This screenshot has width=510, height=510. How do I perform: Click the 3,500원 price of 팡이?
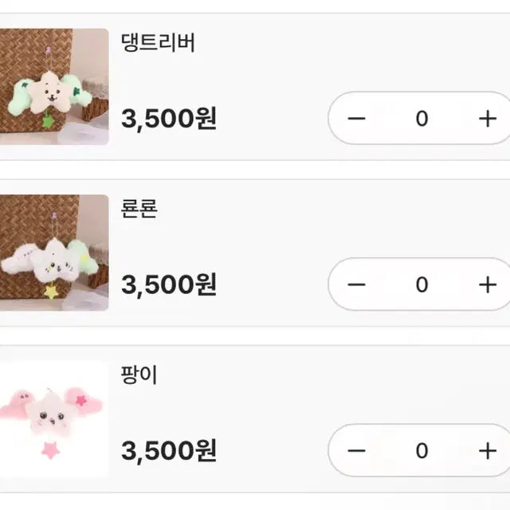[x=169, y=450]
